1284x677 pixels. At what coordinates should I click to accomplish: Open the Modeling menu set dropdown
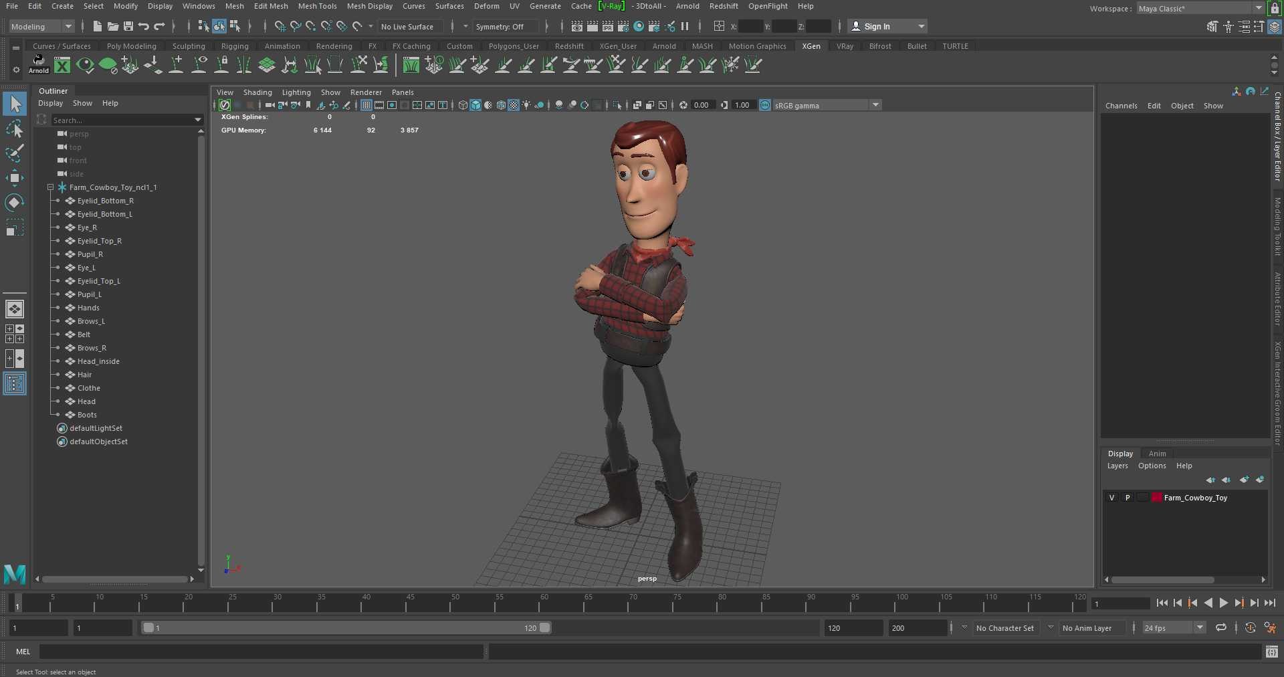[x=41, y=26]
